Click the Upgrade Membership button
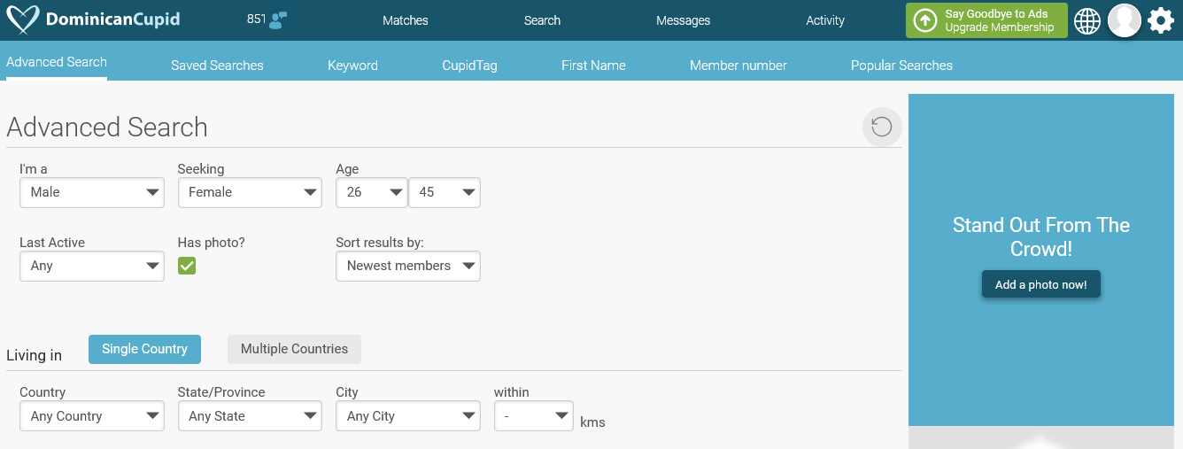The height and width of the screenshot is (449, 1183). click(986, 20)
